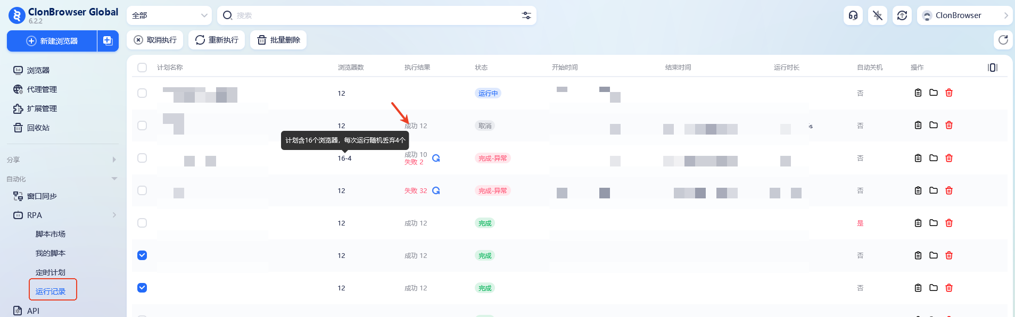This screenshot has width=1015, height=317.
Task: Go to 脚本市场
Action: pos(51,234)
